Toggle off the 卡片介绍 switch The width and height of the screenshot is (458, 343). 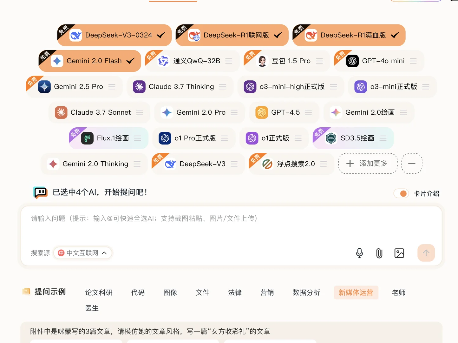click(401, 193)
